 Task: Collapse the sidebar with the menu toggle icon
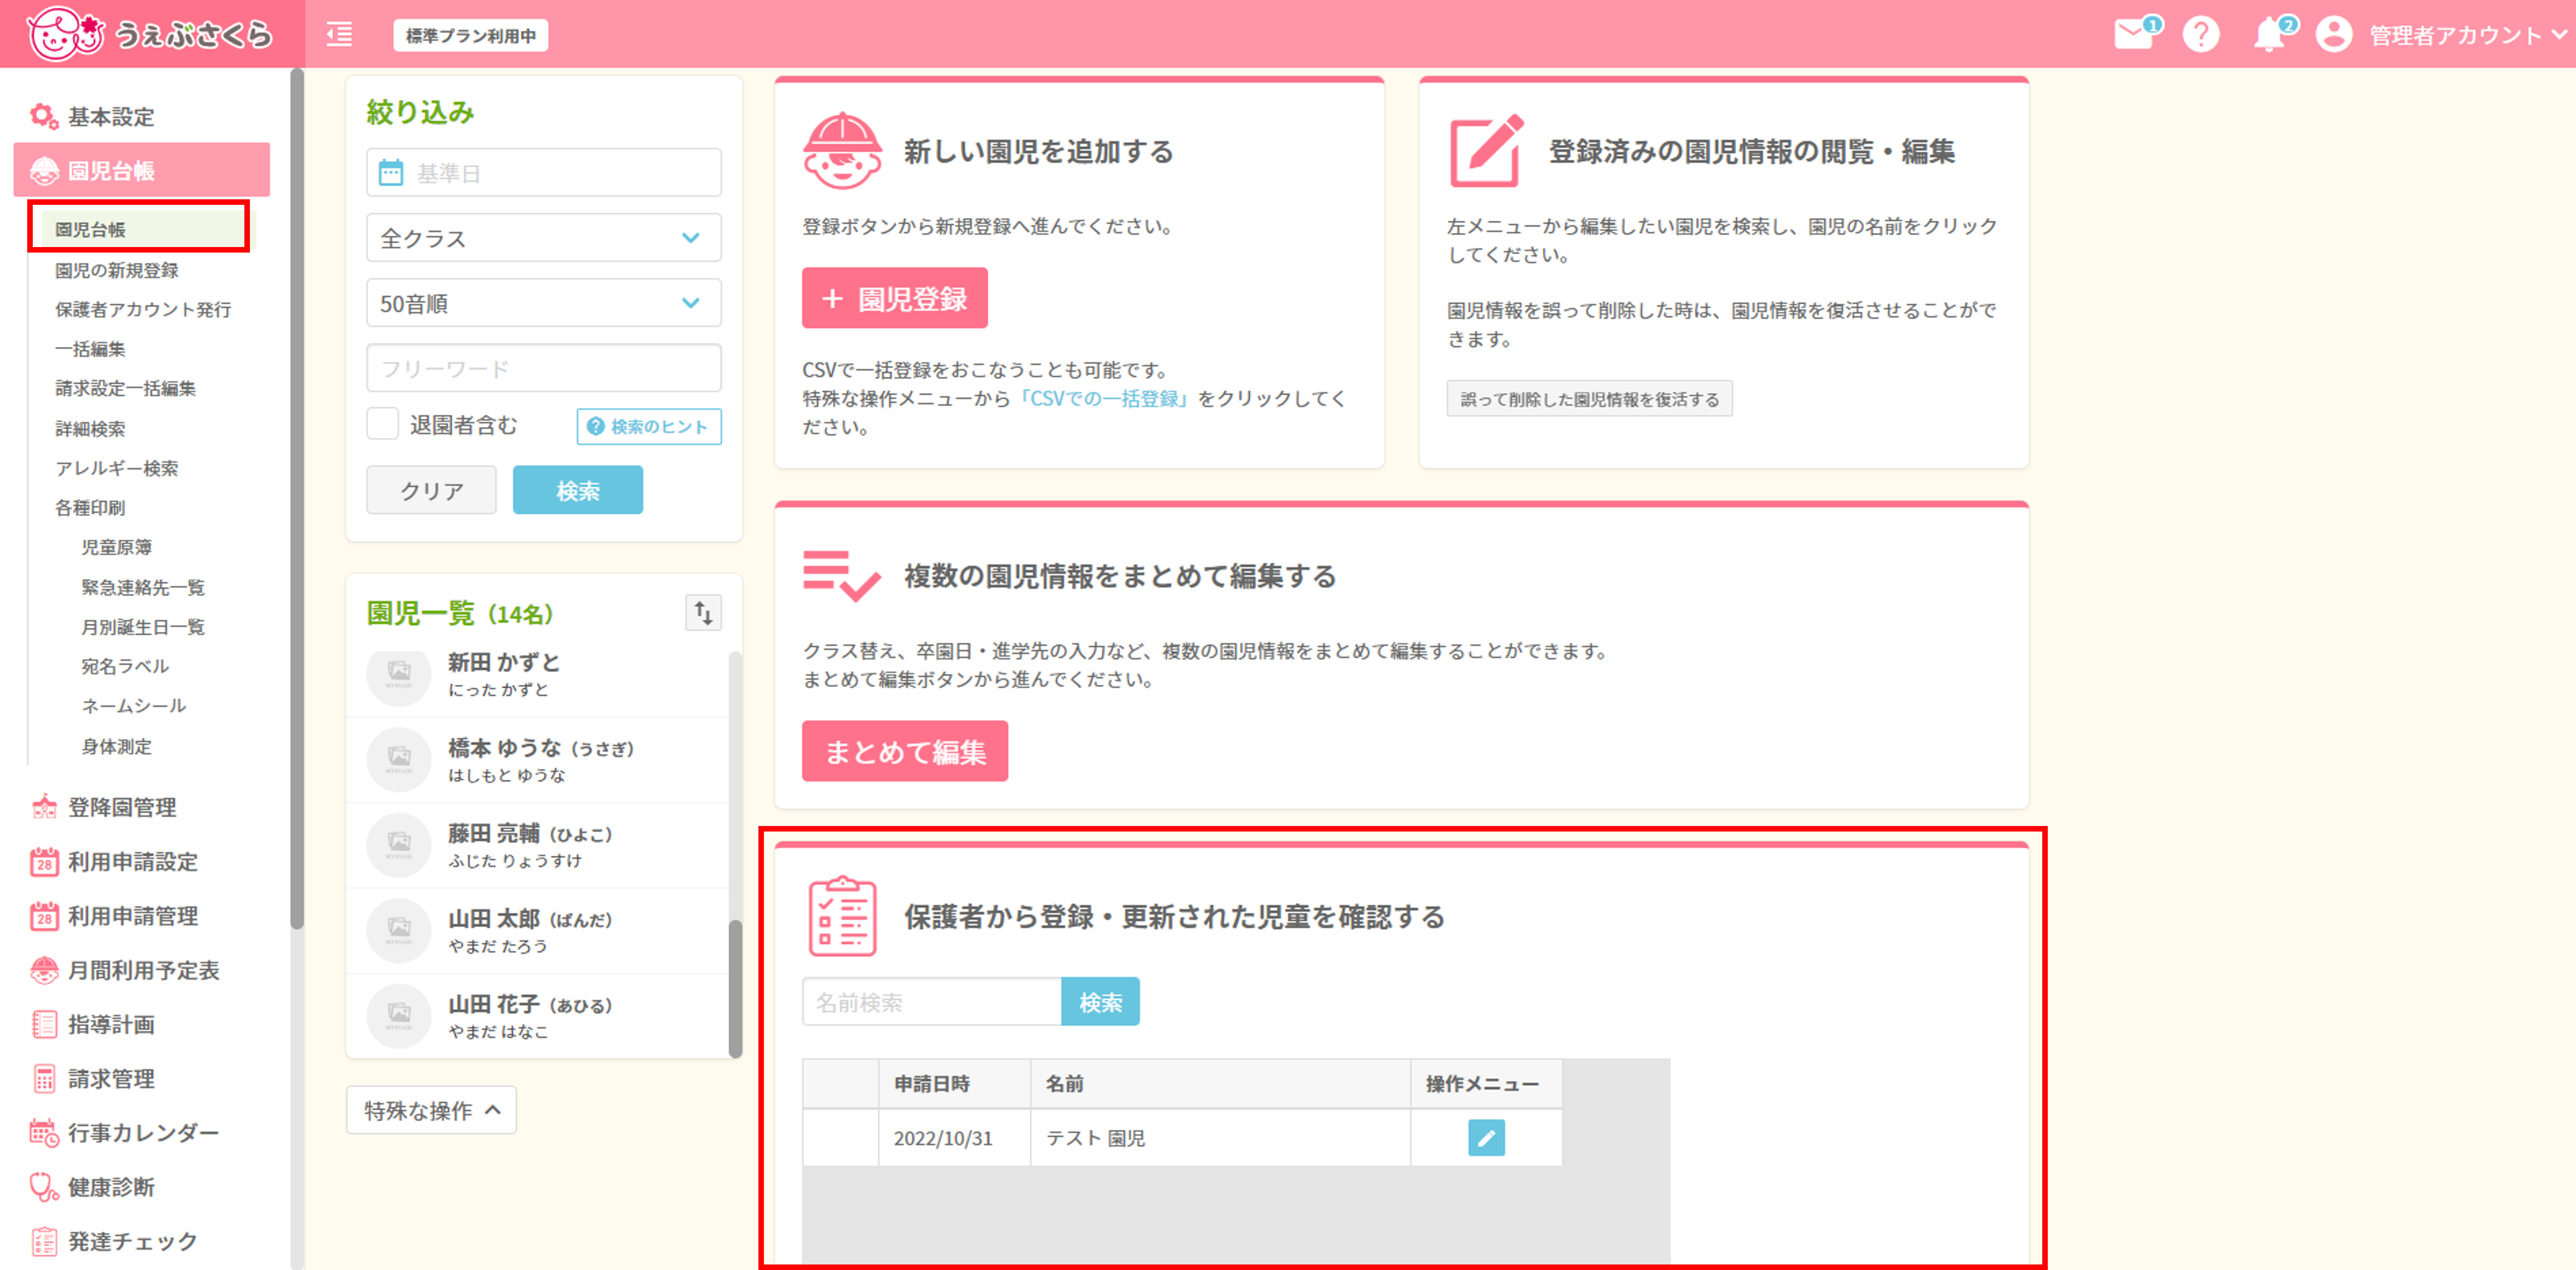click(x=340, y=35)
